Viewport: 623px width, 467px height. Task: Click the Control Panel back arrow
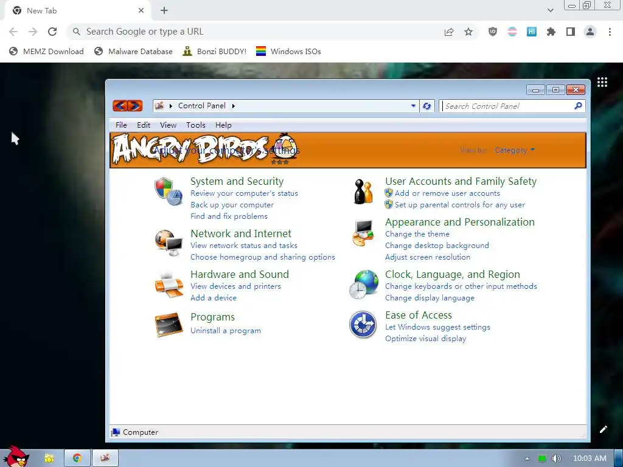pos(120,106)
